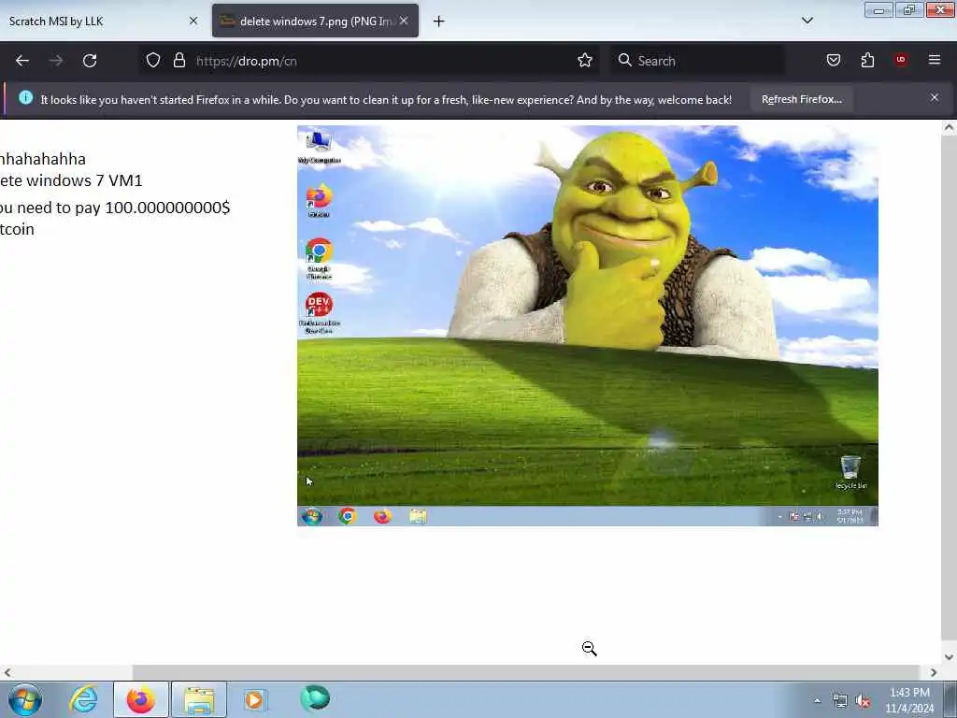Restore down the Firefox window
Viewport: 957px width, 718px height.
[909, 9]
